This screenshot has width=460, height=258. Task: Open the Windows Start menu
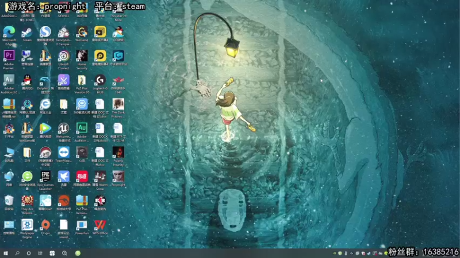[6, 253]
